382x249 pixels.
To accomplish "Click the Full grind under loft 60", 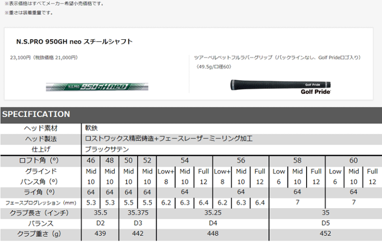I will tap(372, 171).
